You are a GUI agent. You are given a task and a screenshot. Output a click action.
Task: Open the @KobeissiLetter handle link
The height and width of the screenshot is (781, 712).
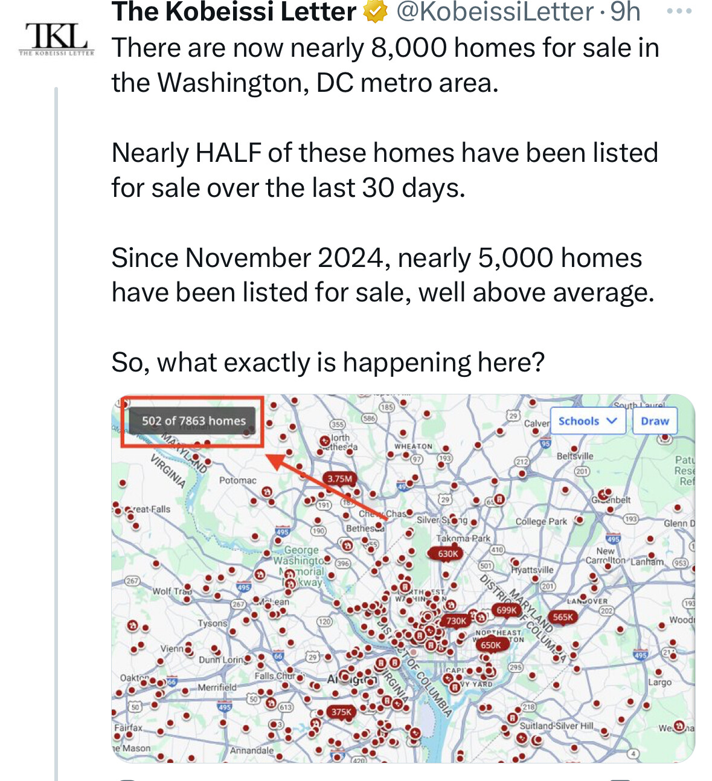[x=495, y=11]
